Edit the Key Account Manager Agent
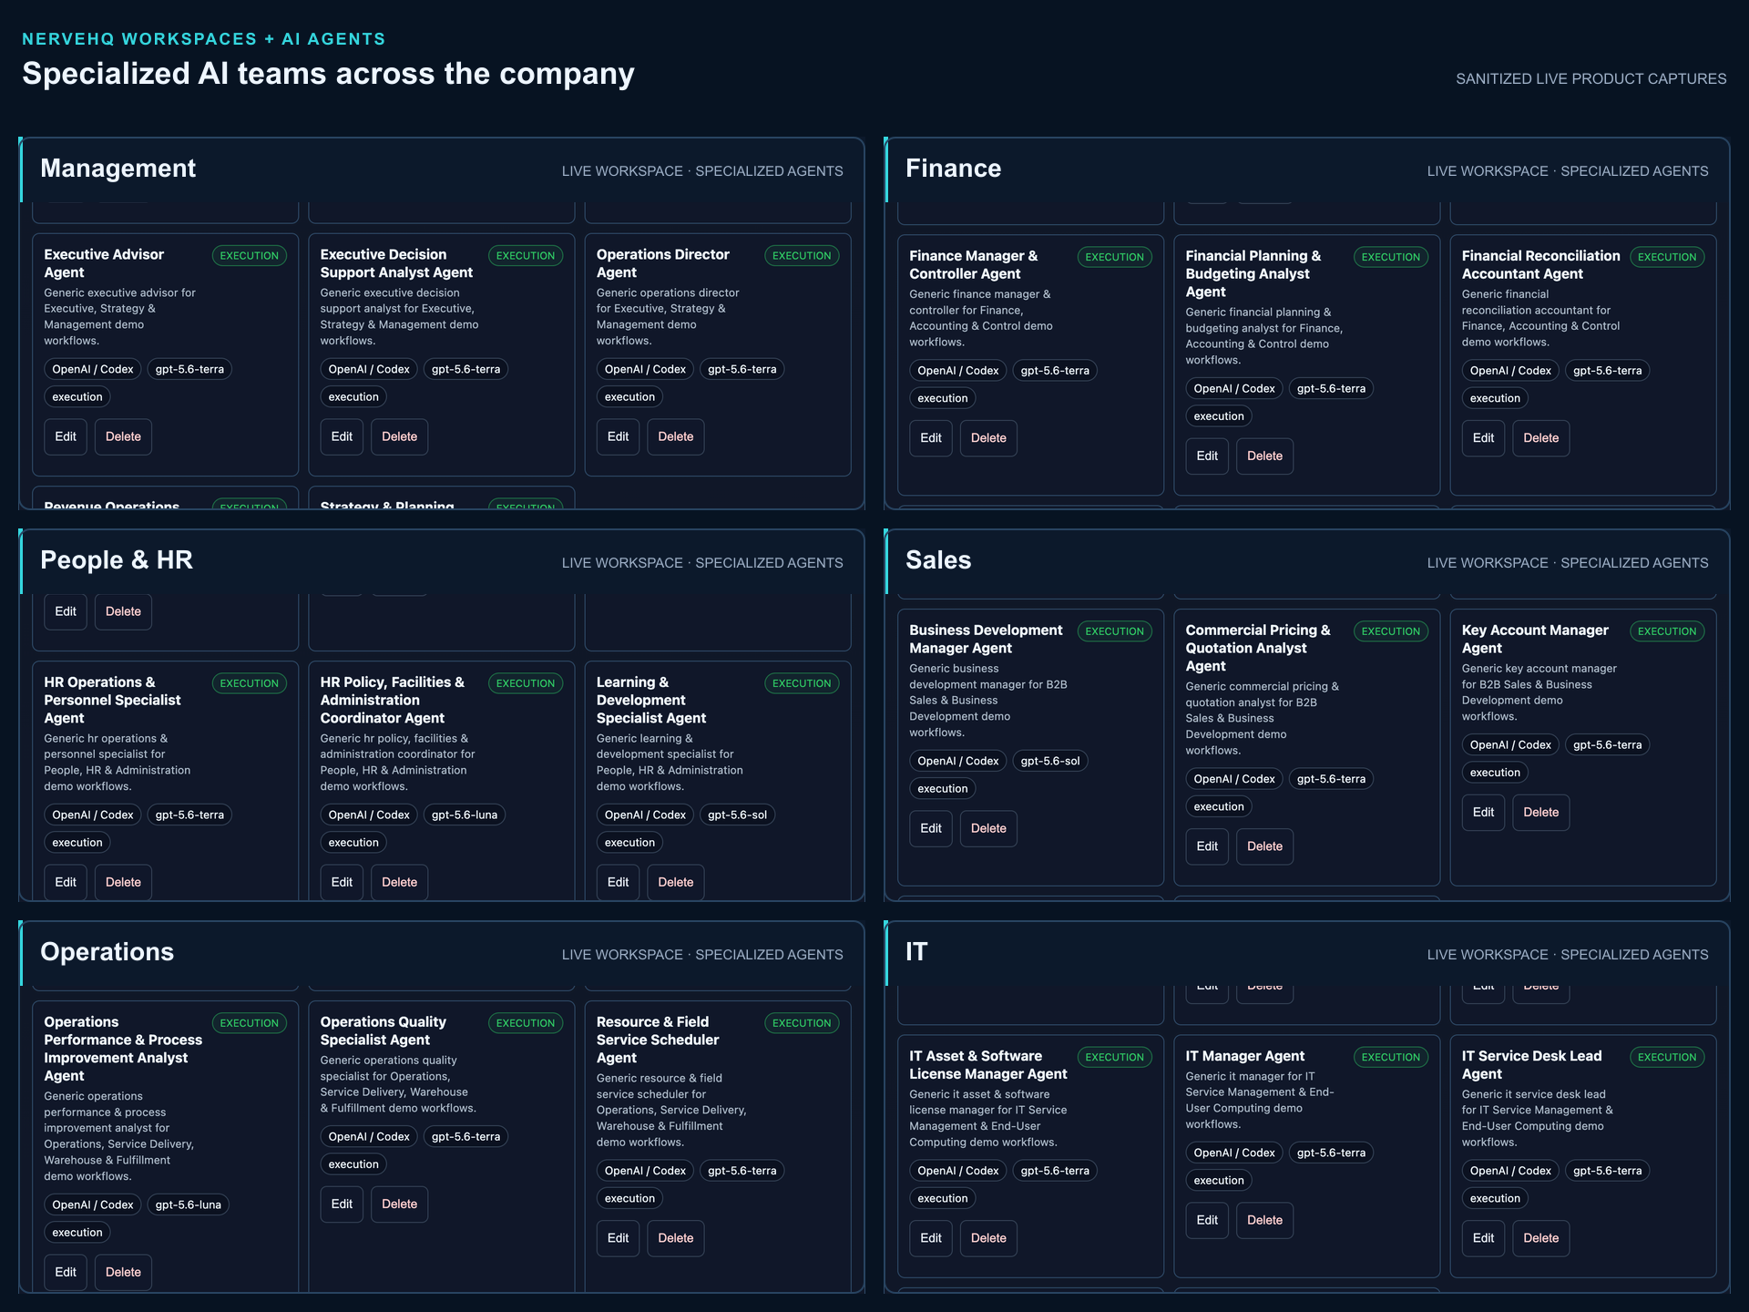 pos(1483,812)
